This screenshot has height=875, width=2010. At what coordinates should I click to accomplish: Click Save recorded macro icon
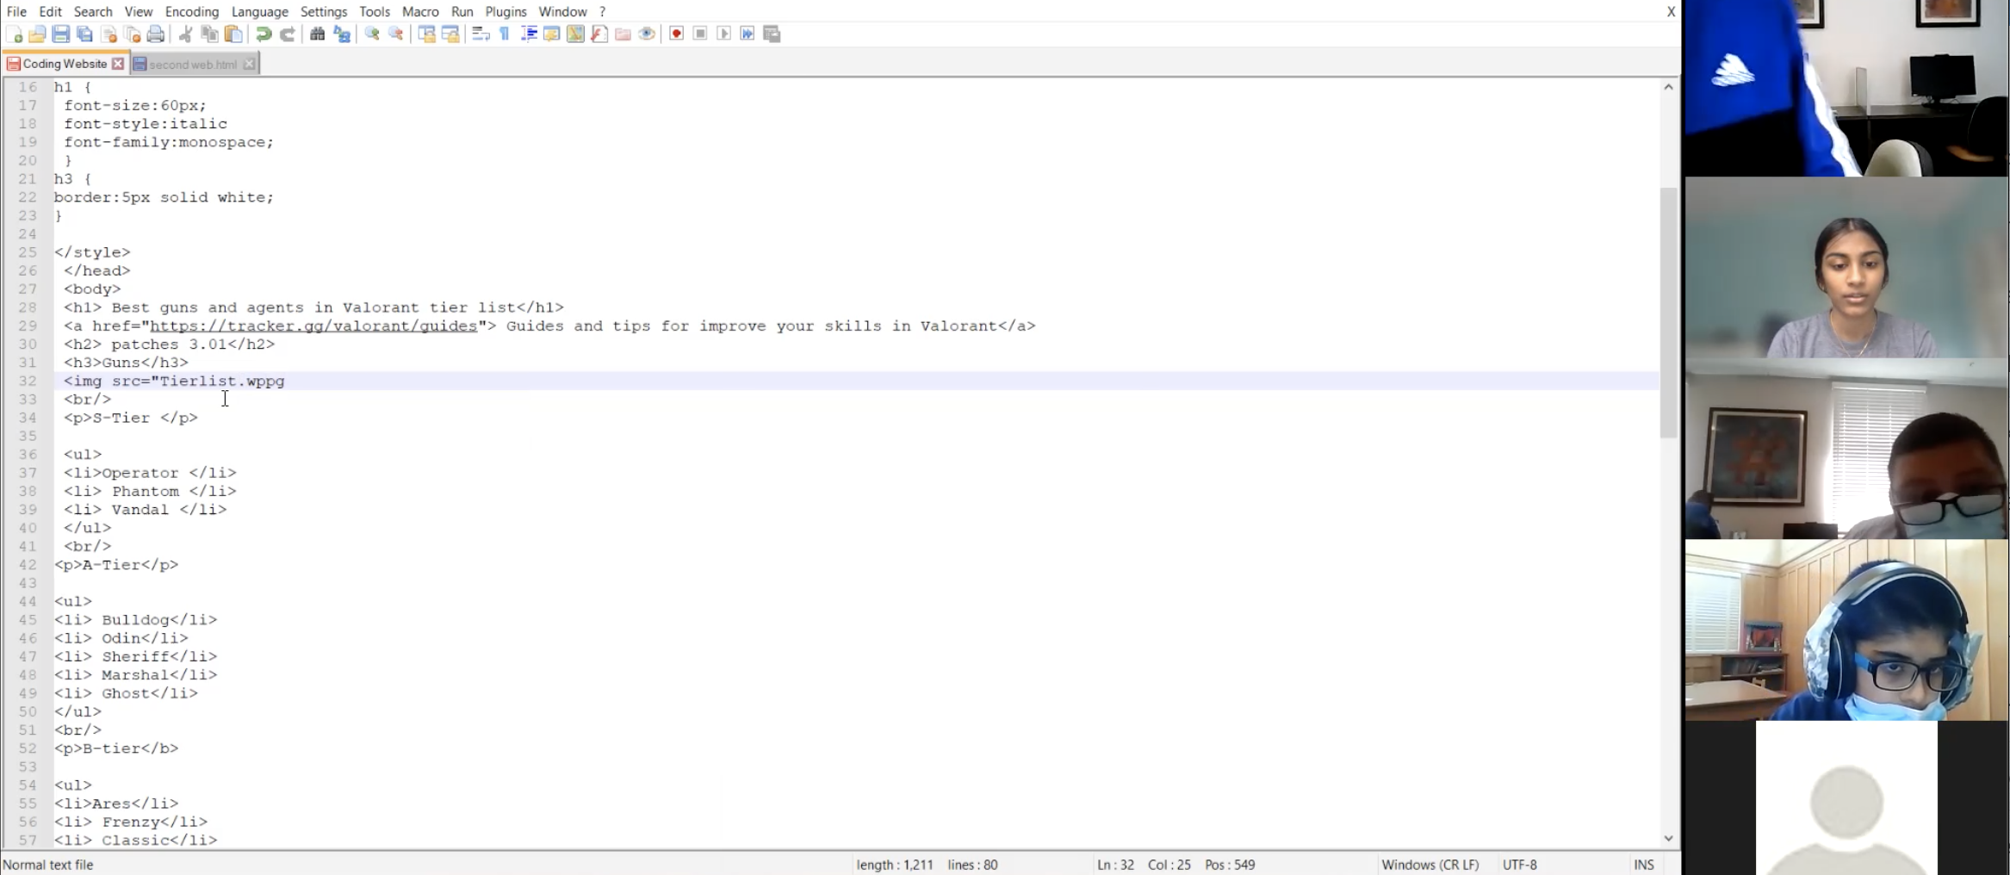tap(772, 34)
